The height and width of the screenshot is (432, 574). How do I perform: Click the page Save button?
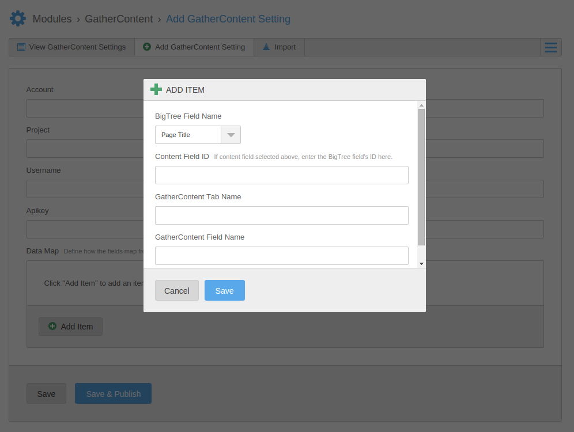(x=46, y=393)
